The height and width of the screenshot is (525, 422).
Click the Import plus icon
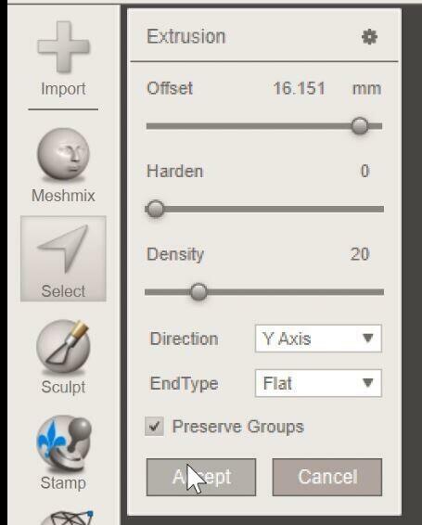(63, 47)
